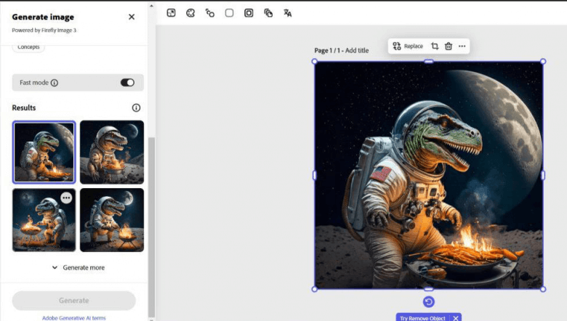Select the fourth result thumbnail with campfire
This screenshot has height=321, width=567.
(x=111, y=219)
